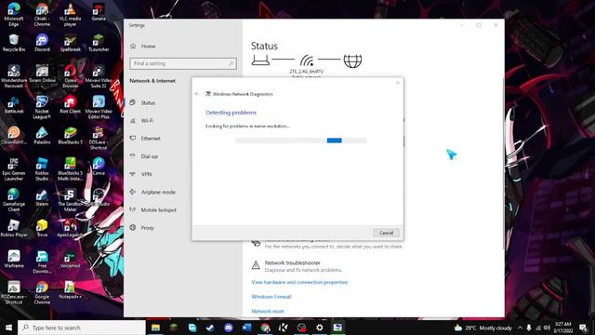595x335 pixels.
Task: Open Spellbreak desktop shortcut
Action: pos(71,43)
